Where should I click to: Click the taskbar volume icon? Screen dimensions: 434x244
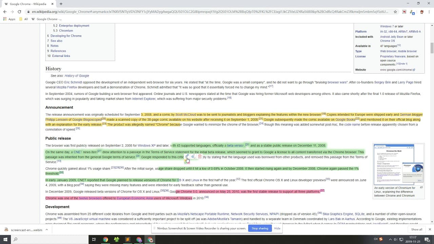tap(395, 240)
